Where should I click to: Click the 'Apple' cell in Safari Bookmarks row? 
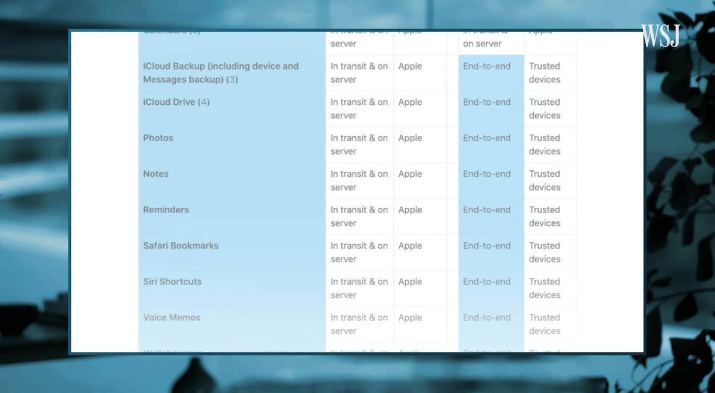(410, 245)
